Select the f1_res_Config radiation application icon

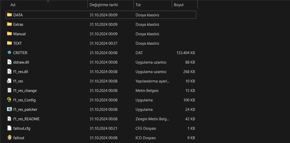[9, 100]
